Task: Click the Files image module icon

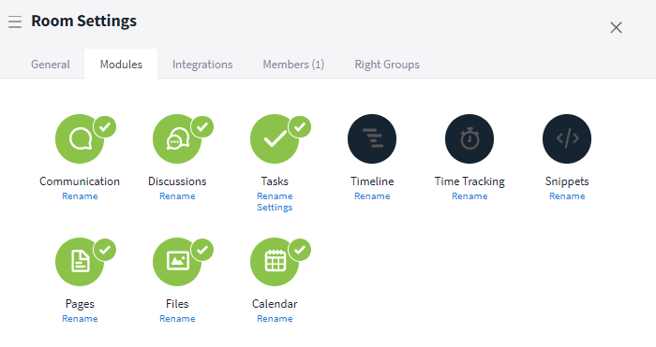Action: click(177, 262)
